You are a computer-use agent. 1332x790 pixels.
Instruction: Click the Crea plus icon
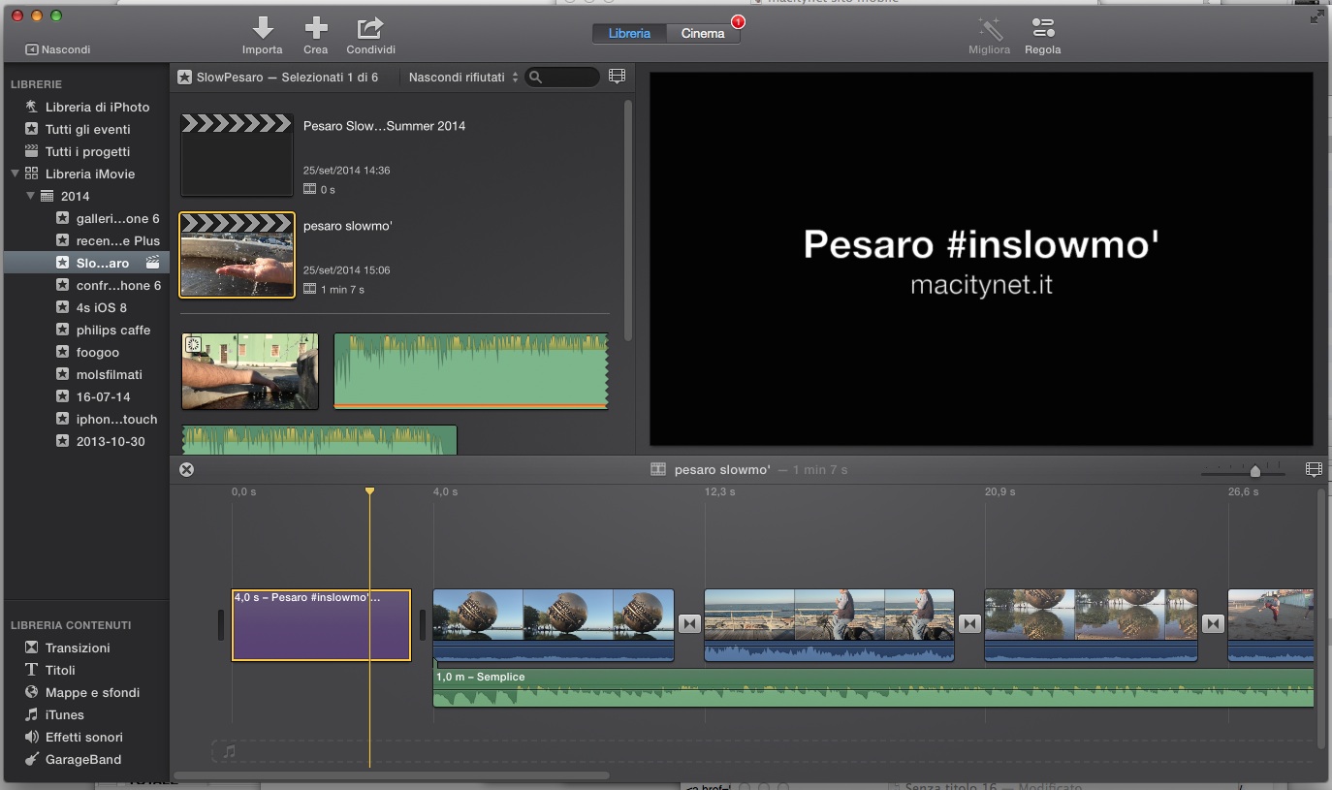pyautogui.click(x=316, y=27)
